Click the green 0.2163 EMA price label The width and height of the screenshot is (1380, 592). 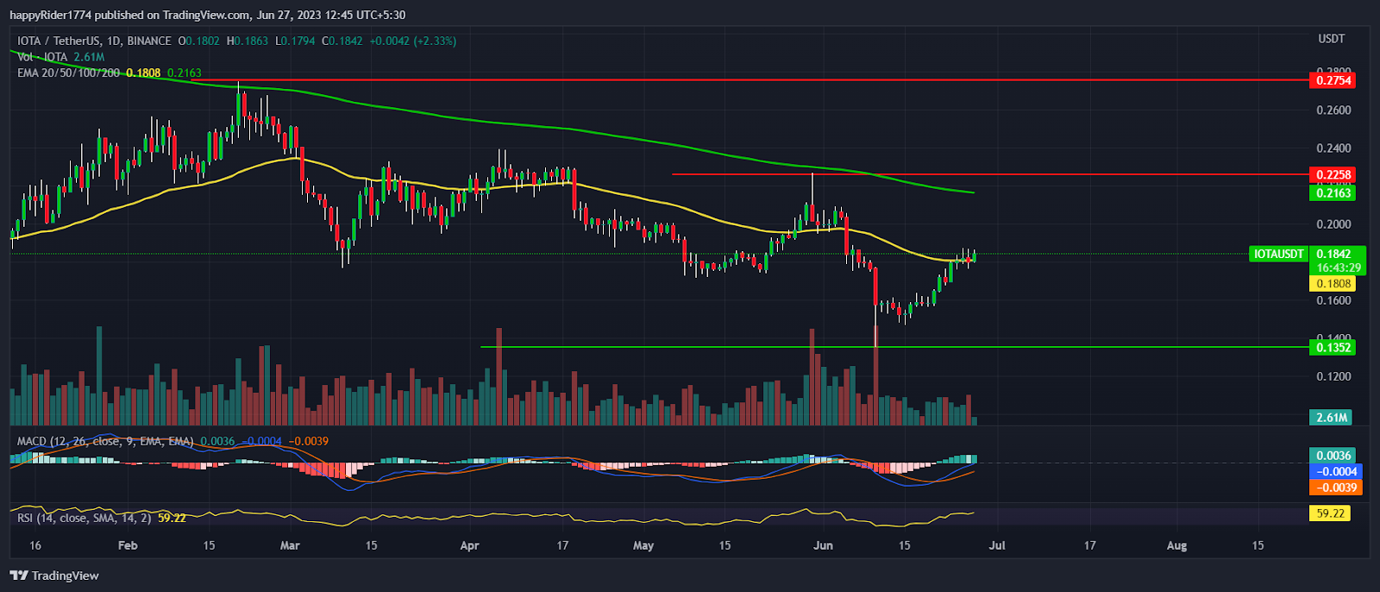(x=1333, y=192)
